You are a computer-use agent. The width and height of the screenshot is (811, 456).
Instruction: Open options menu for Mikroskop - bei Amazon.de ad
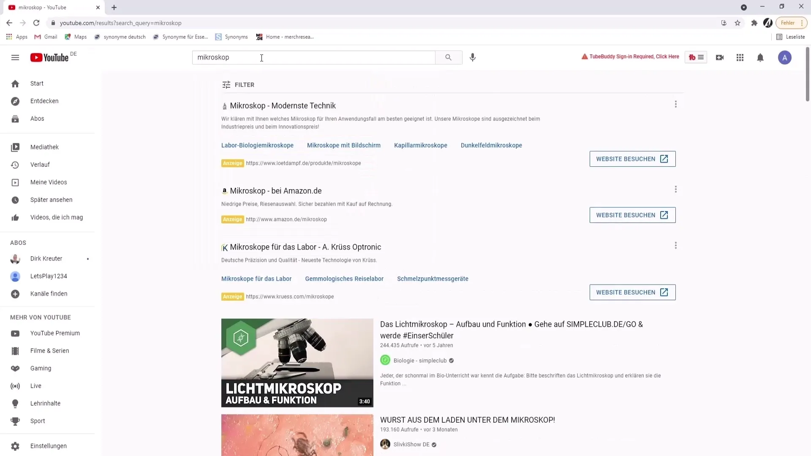pyautogui.click(x=675, y=189)
